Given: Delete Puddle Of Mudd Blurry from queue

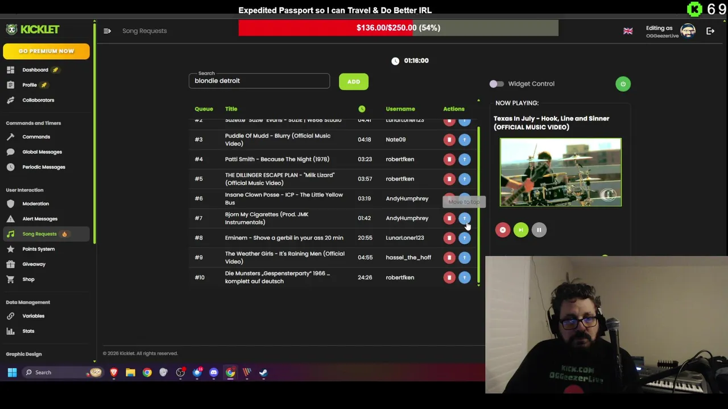Looking at the screenshot, I should [449, 139].
